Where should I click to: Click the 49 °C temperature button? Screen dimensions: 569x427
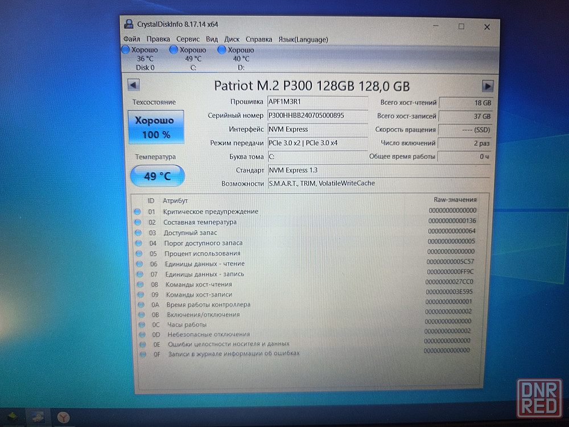click(157, 176)
